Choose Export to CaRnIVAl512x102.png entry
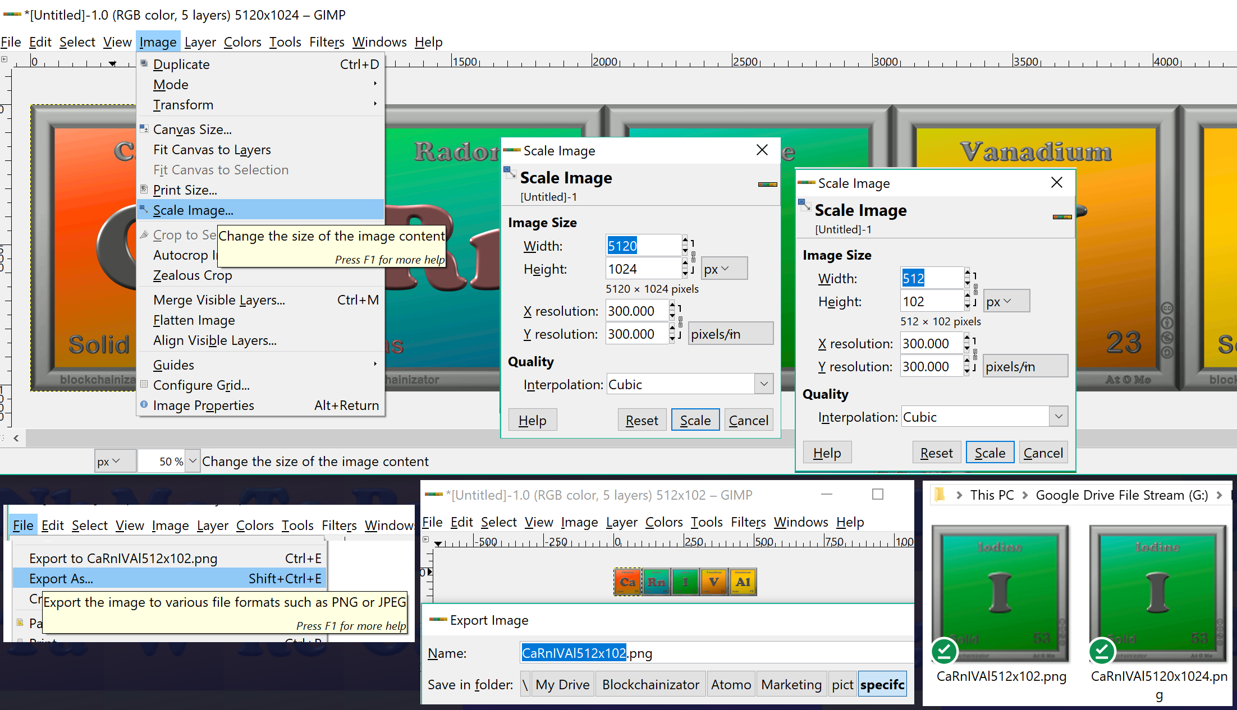 tap(169, 559)
